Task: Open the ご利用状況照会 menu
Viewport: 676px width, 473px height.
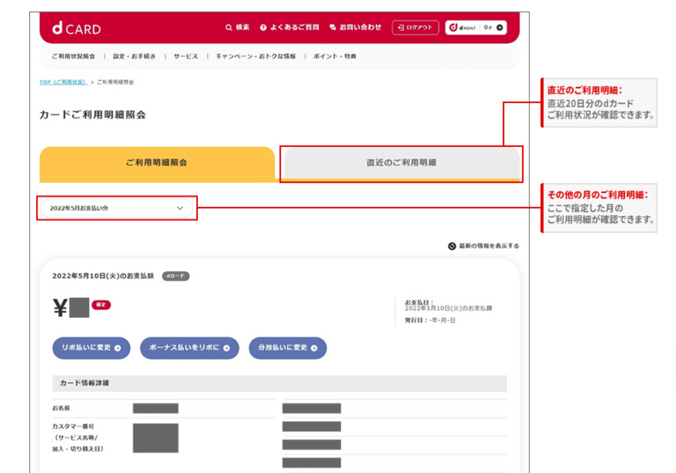Action: click(74, 56)
